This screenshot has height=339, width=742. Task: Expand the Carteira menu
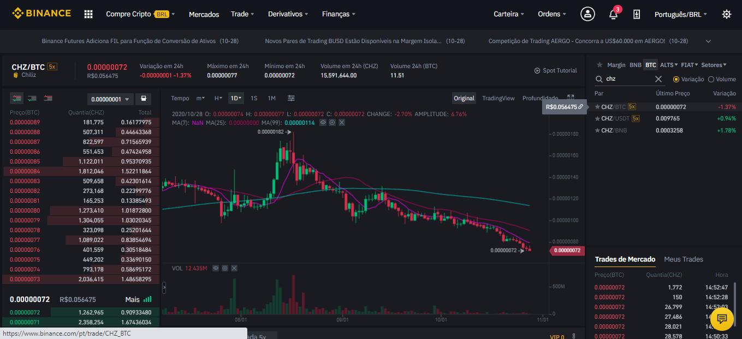click(509, 14)
